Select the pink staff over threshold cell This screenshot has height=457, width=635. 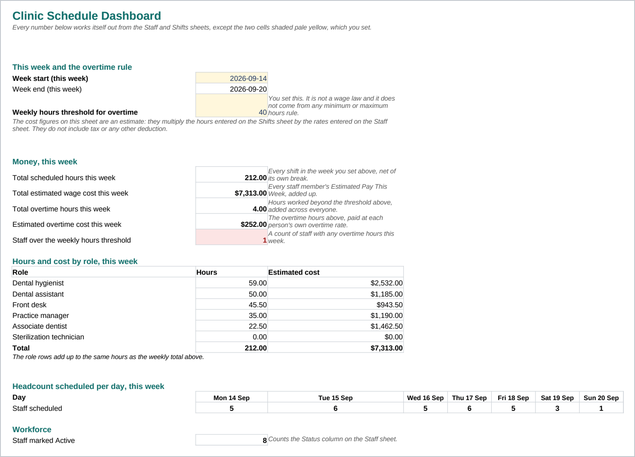click(x=232, y=237)
